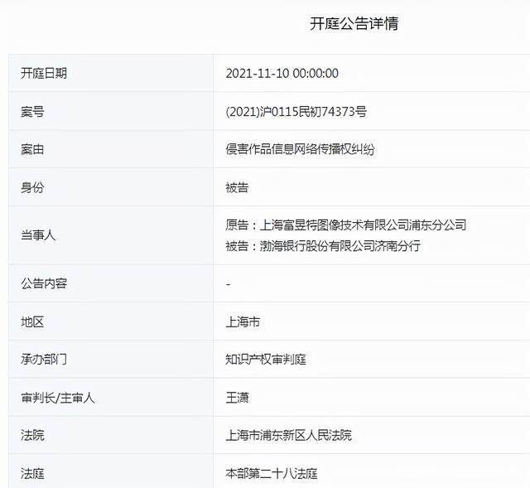Click 侵害作品信息网络传播权纠纷 cause text
530x488 pixels.
click(300, 149)
